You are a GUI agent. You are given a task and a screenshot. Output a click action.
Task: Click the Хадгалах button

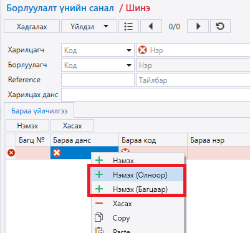point(32,26)
